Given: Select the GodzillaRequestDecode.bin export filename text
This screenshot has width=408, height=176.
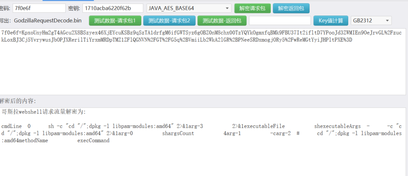Looking at the screenshot, I should (47, 21).
